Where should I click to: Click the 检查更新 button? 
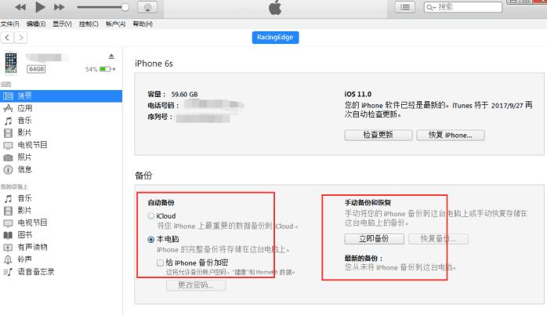[x=379, y=135]
